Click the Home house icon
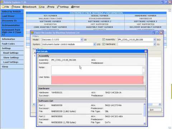The height and width of the screenshot is (129, 172). (x=12, y=7)
